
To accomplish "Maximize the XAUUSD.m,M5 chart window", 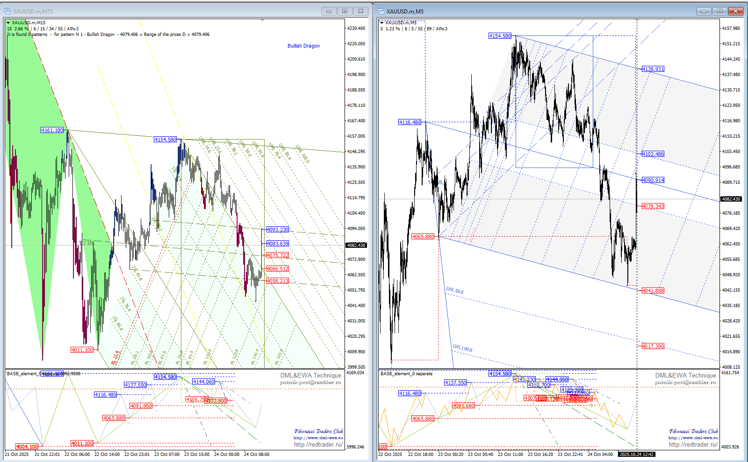I will coord(719,11).
